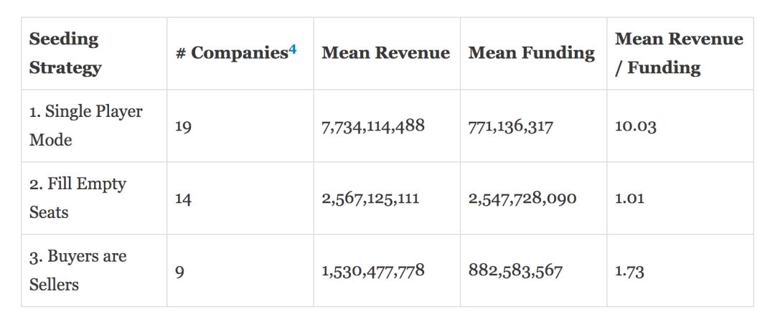Click the Mean Funding column header
The image size is (775, 327).
click(x=531, y=53)
